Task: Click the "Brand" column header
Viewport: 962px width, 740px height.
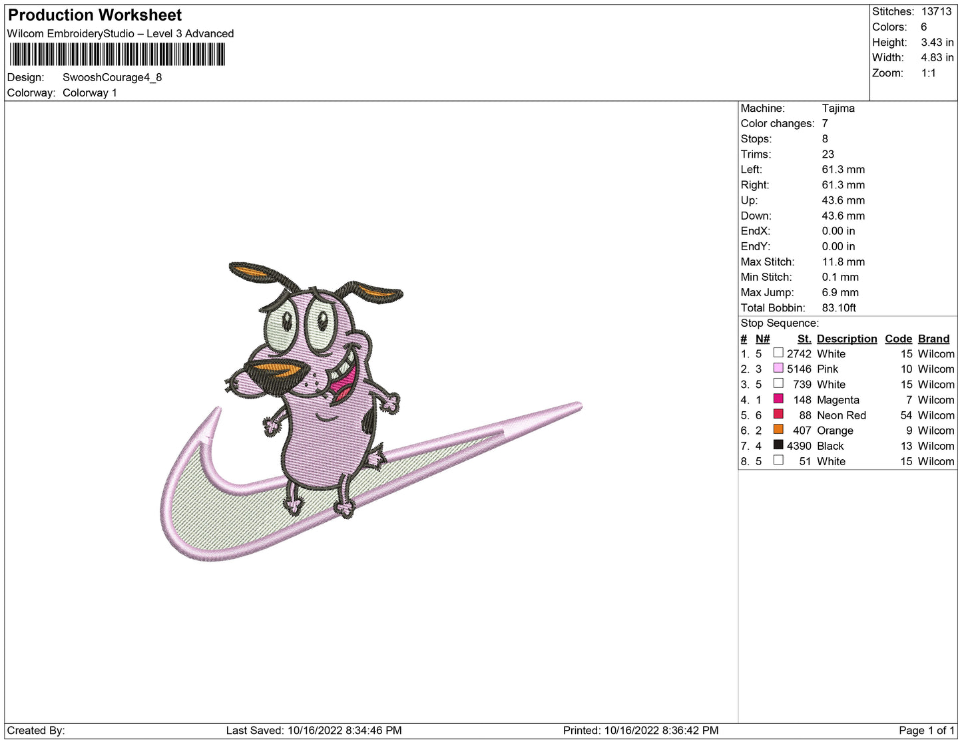Action: (934, 339)
